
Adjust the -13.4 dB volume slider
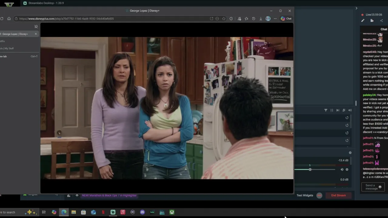(x=315, y=170)
